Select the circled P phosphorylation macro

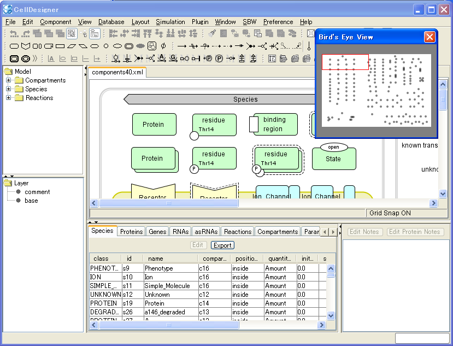219,58
